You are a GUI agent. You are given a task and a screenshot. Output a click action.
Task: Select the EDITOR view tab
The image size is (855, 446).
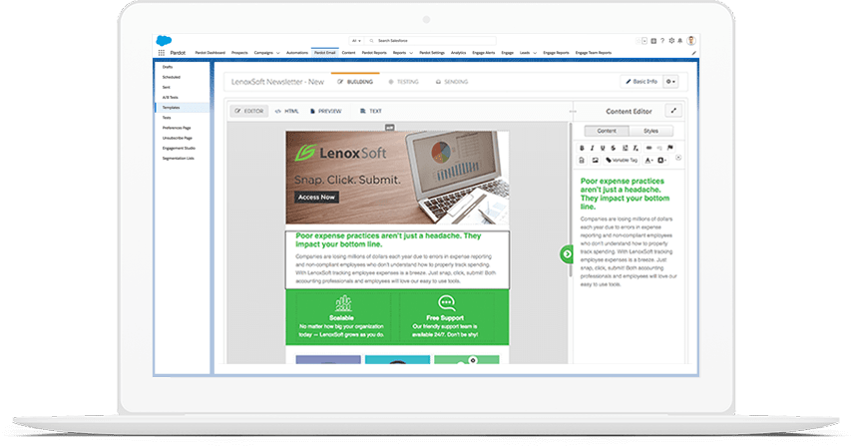coord(249,111)
